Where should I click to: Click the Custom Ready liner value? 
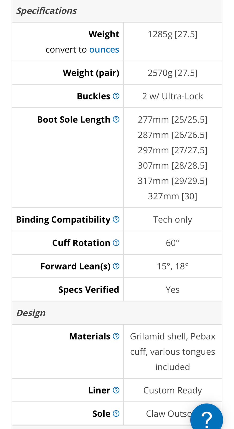pyautogui.click(x=172, y=390)
